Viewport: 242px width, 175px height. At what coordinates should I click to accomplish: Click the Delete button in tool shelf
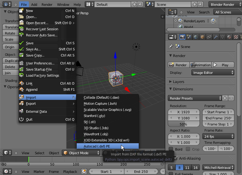pyautogui.click(x=10, y=67)
